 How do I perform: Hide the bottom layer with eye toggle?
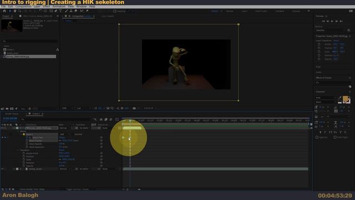[2, 169]
